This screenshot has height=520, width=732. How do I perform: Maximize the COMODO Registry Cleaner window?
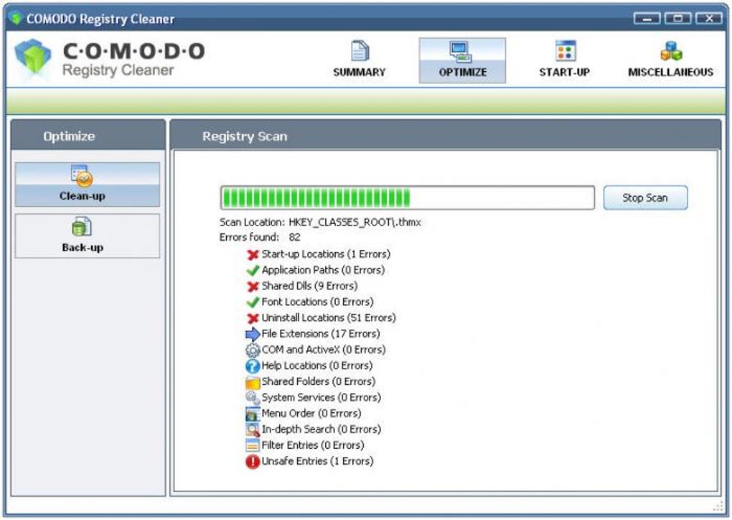click(678, 19)
